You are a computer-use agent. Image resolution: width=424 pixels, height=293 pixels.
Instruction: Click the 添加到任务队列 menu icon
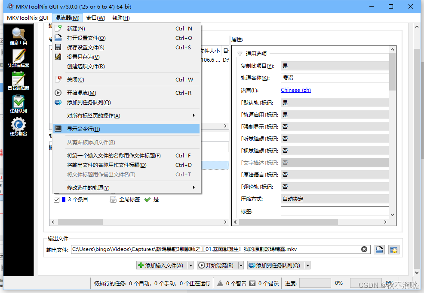point(58,102)
